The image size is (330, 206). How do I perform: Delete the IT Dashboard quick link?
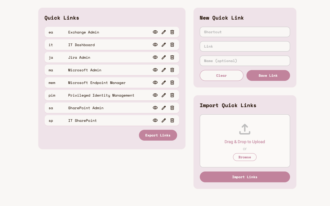(x=172, y=45)
